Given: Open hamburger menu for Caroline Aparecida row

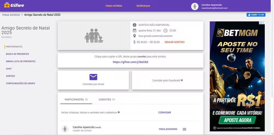Looking at the screenshot, I should point(184,129).
